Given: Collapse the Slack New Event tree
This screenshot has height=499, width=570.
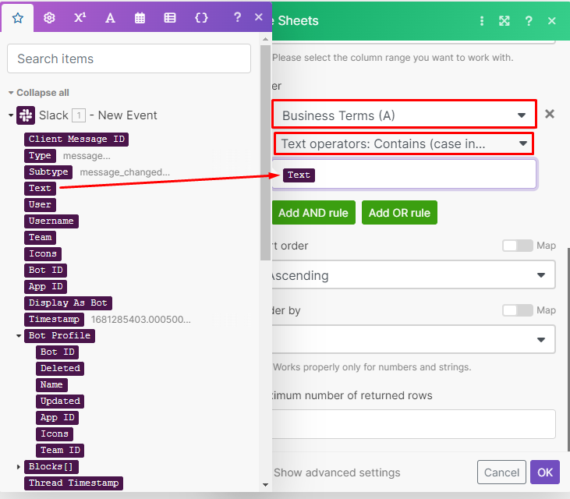Looking at the screenshot, I should tap(11, 115).
